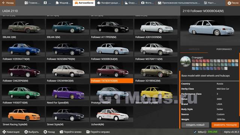The image size is (240, 135).
Task: Select the Street Racing Style(M) orange car
Action: tap(23, 116)
